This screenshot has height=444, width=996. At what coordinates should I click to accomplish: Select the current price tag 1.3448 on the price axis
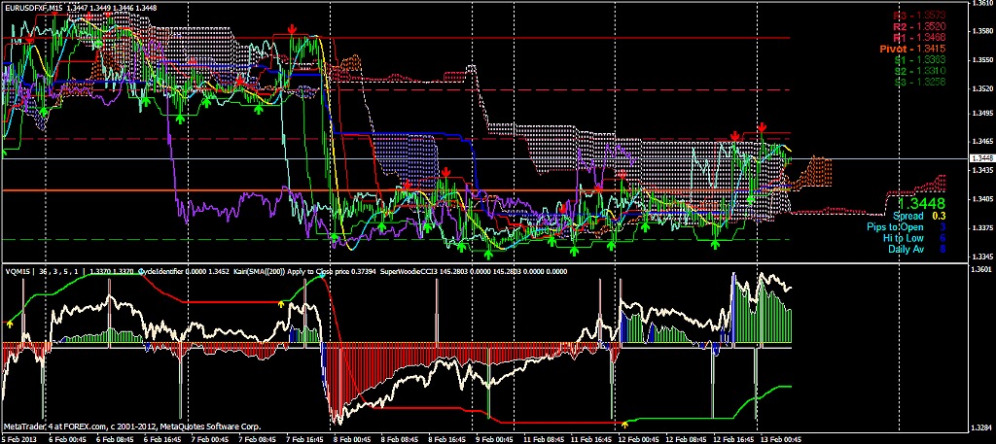(x=981, y=156)
